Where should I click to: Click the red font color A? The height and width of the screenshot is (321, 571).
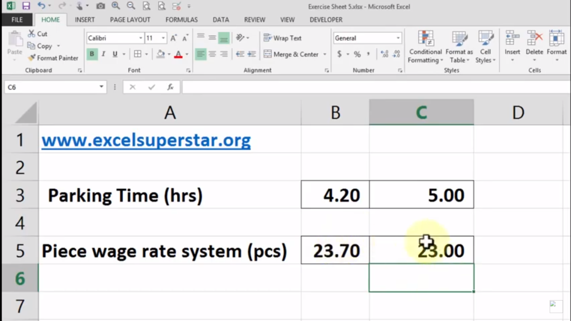[x=178, y=54]
